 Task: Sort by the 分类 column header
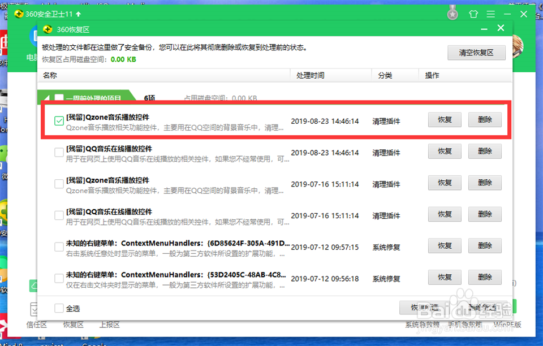395,75
